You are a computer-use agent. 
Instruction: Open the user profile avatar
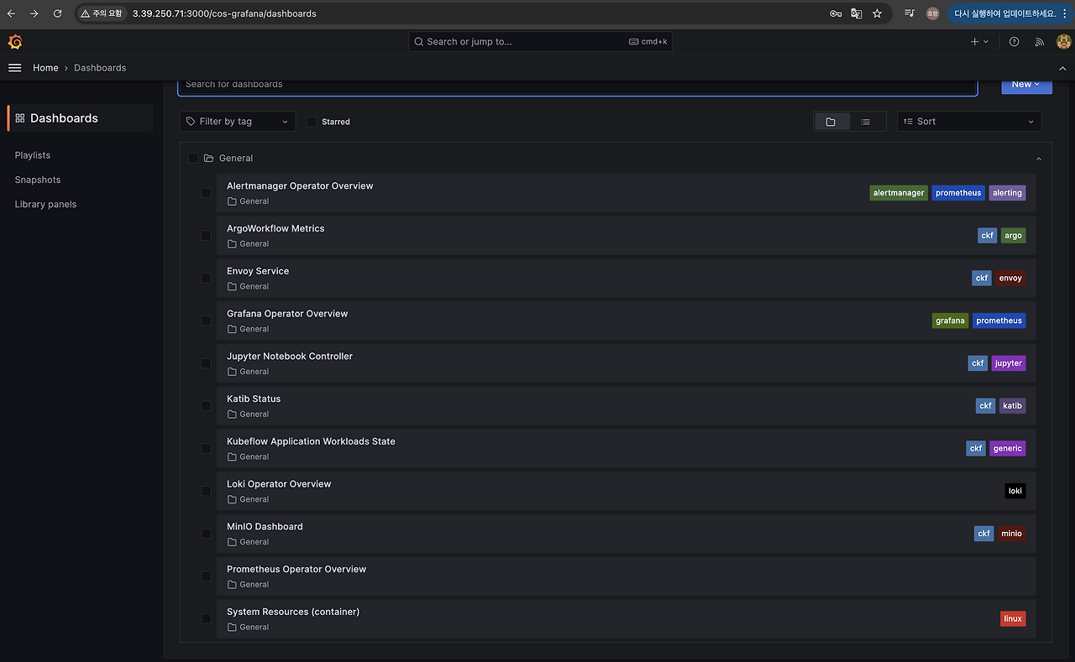click(1062, 42)
